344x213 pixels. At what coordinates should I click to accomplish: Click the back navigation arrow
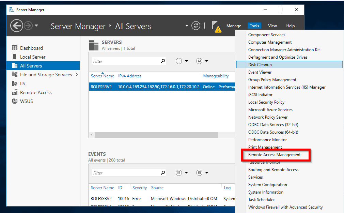(x=16, y=26)
